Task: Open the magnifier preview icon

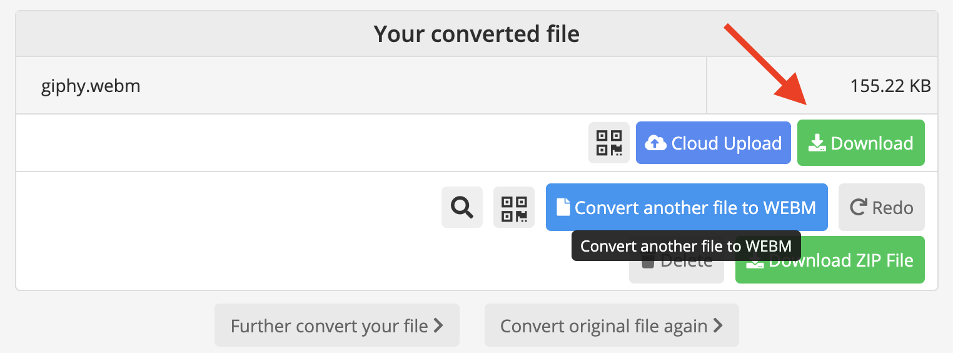Action: 461,207
